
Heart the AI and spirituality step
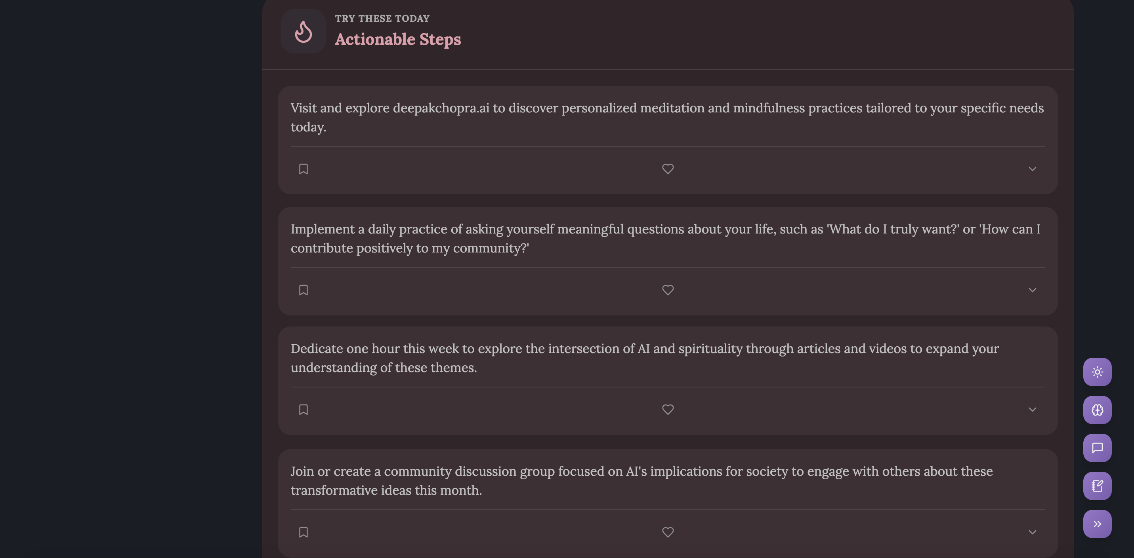pos(668,409)
